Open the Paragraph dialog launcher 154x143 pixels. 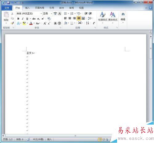95,28
